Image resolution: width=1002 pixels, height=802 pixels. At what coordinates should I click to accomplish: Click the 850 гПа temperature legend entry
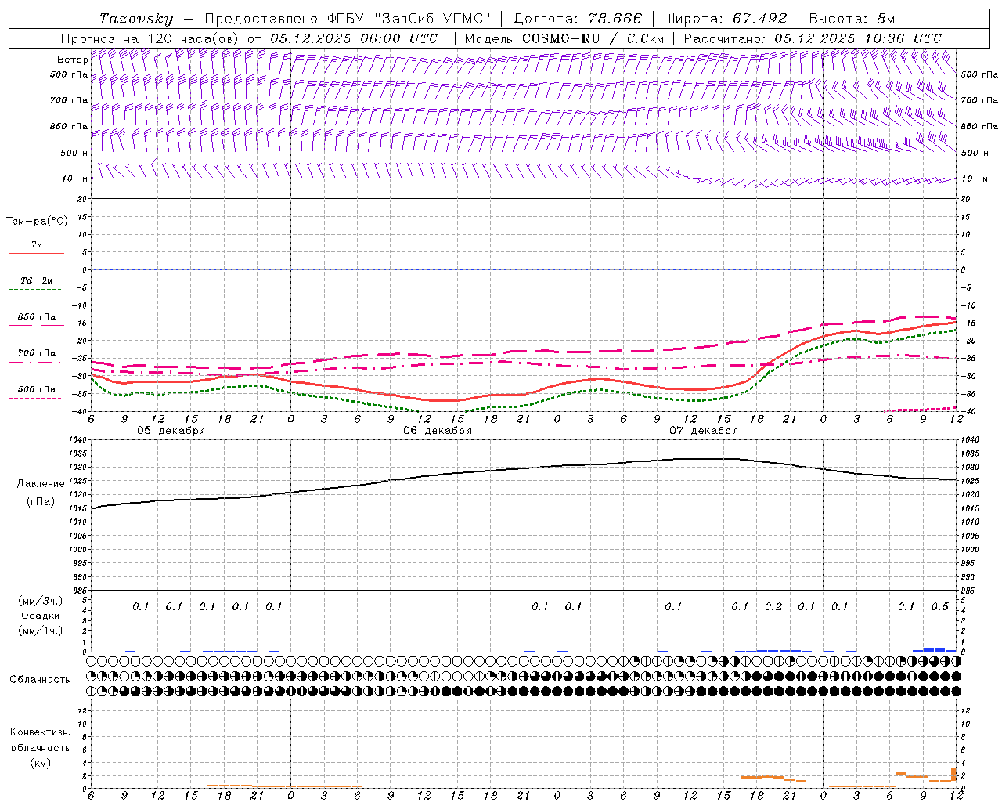coord(37,317)
